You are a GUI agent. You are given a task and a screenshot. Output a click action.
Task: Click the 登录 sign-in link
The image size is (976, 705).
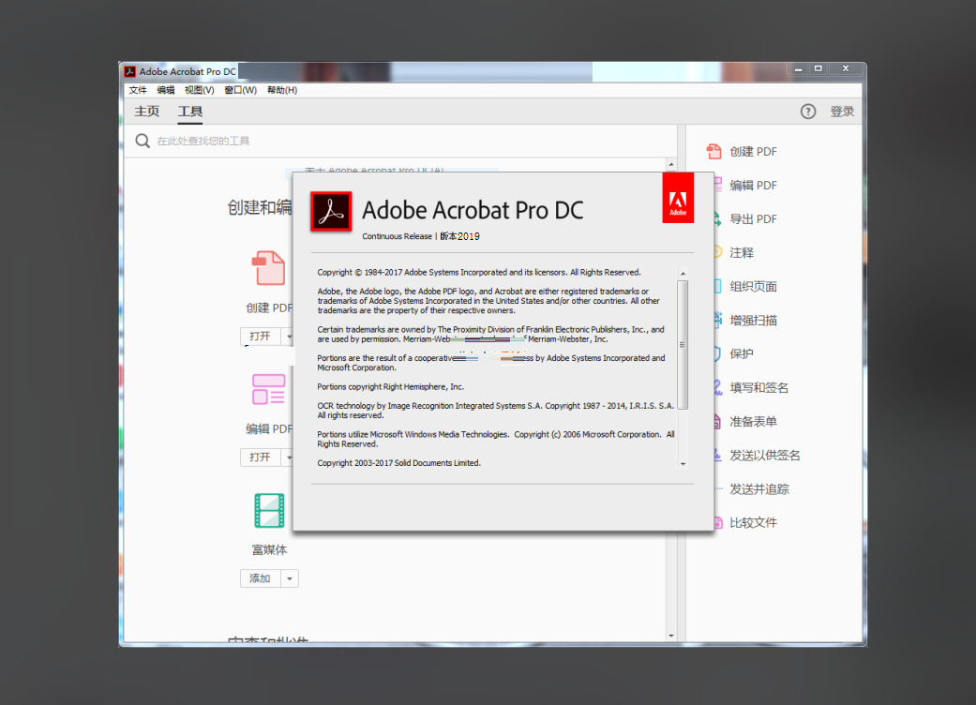click(842, 112)
